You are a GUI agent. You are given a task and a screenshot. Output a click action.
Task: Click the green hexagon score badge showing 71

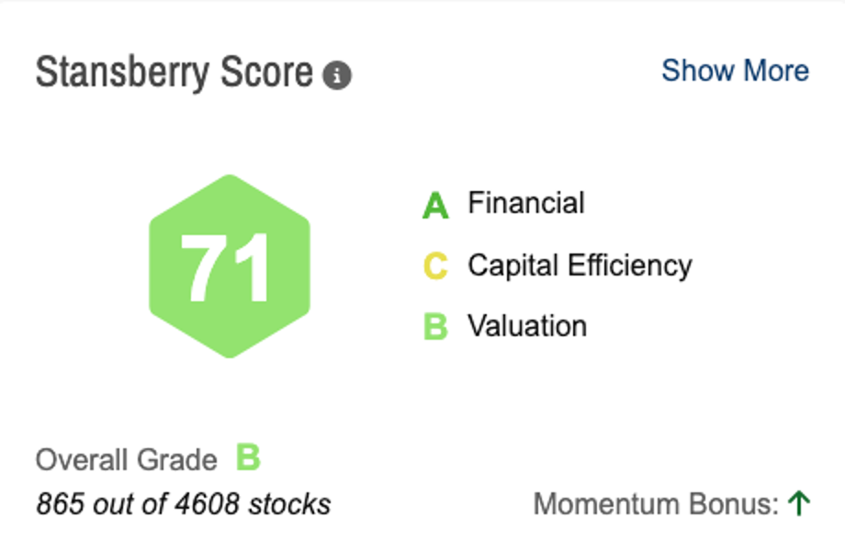230,266
